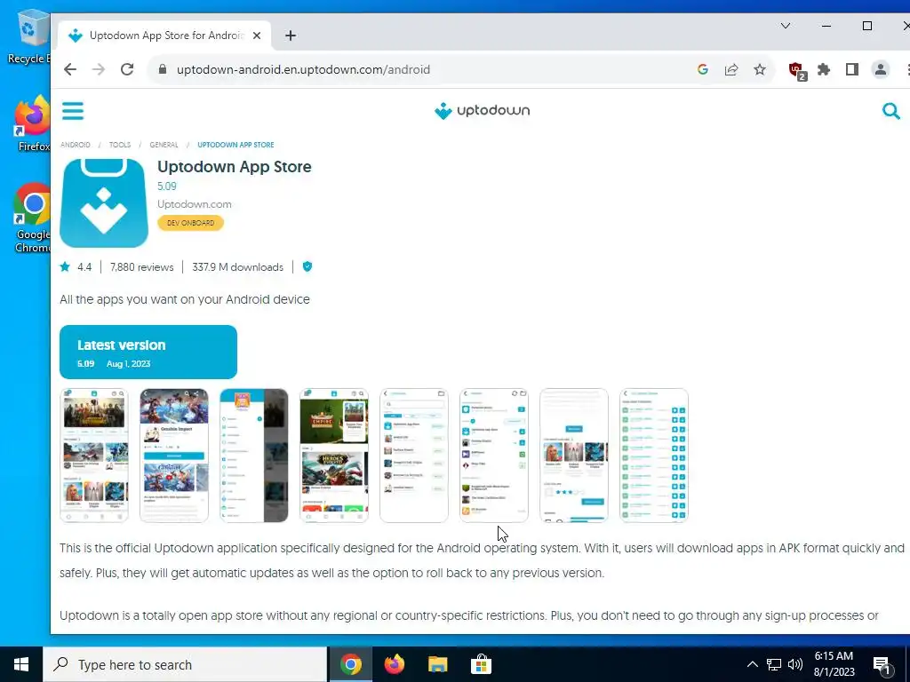Open the first screenshot with PUBG banner
Viewport: 910px width, 682px height.
(x=94, y=456)
